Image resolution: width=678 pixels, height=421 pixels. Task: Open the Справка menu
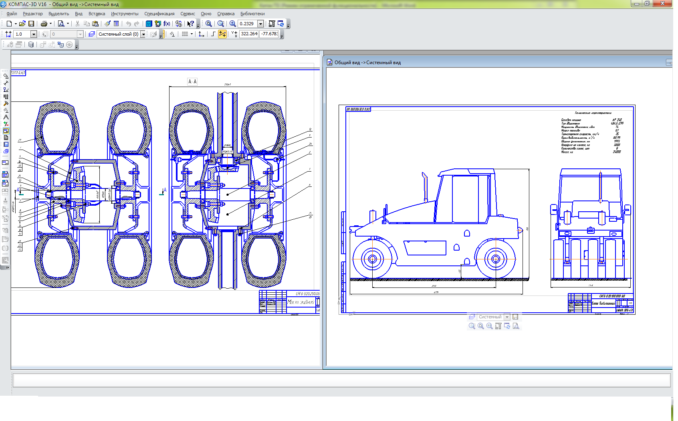[x=226, y=14]
